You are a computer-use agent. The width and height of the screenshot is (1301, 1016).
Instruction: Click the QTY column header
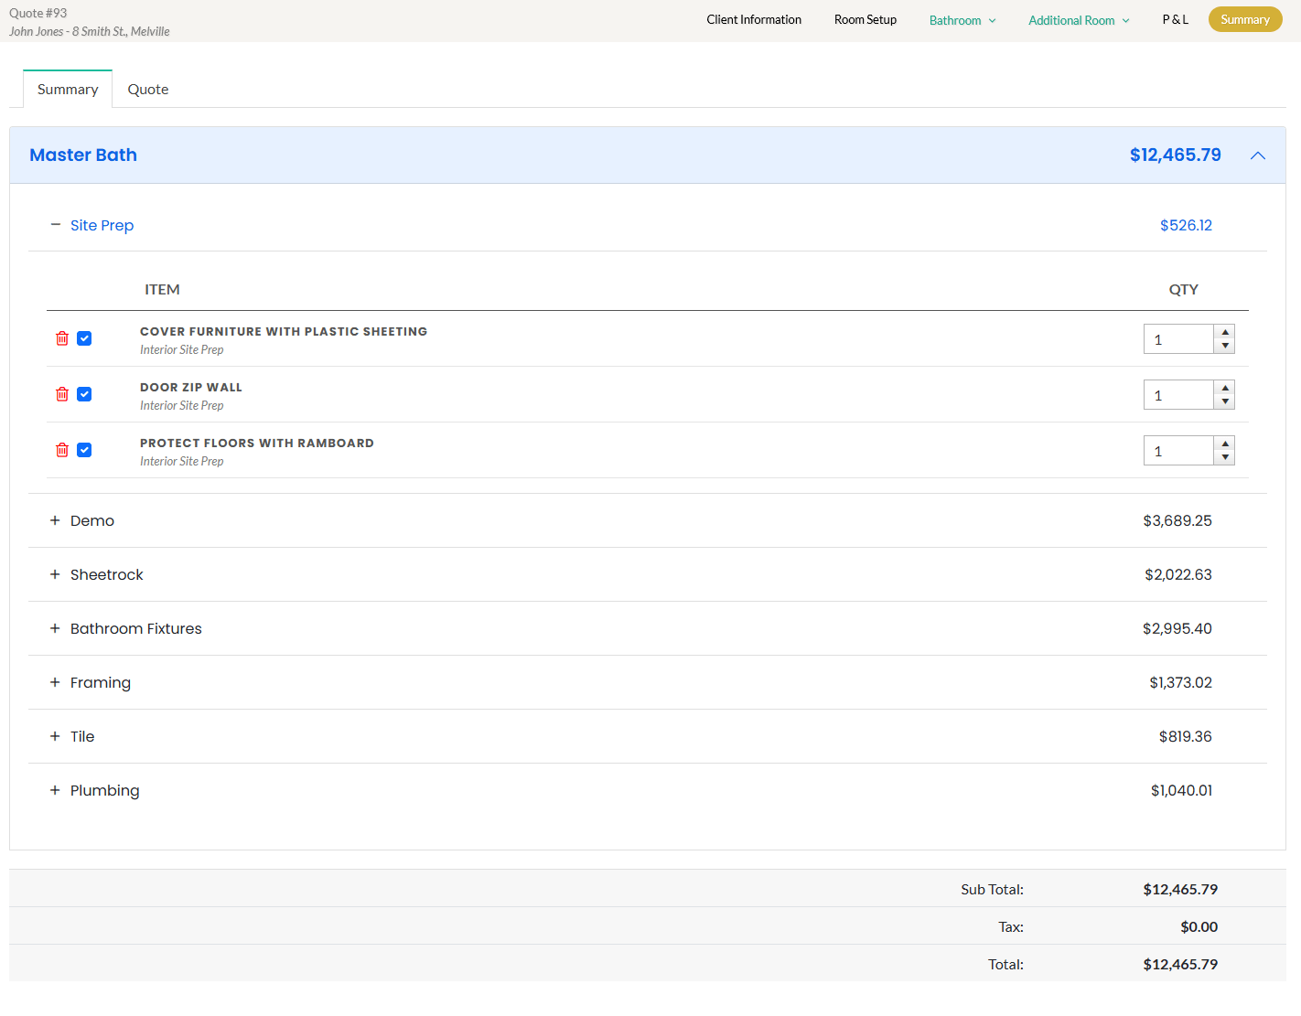click(x=1183, y=289)
